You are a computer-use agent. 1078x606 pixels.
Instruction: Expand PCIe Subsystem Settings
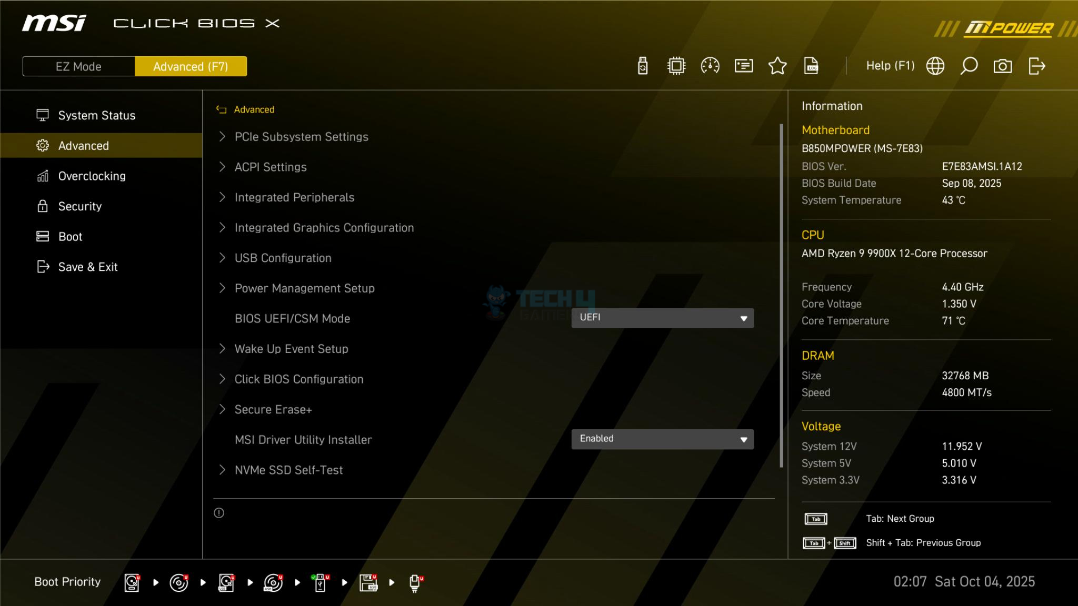pos(301,137)
